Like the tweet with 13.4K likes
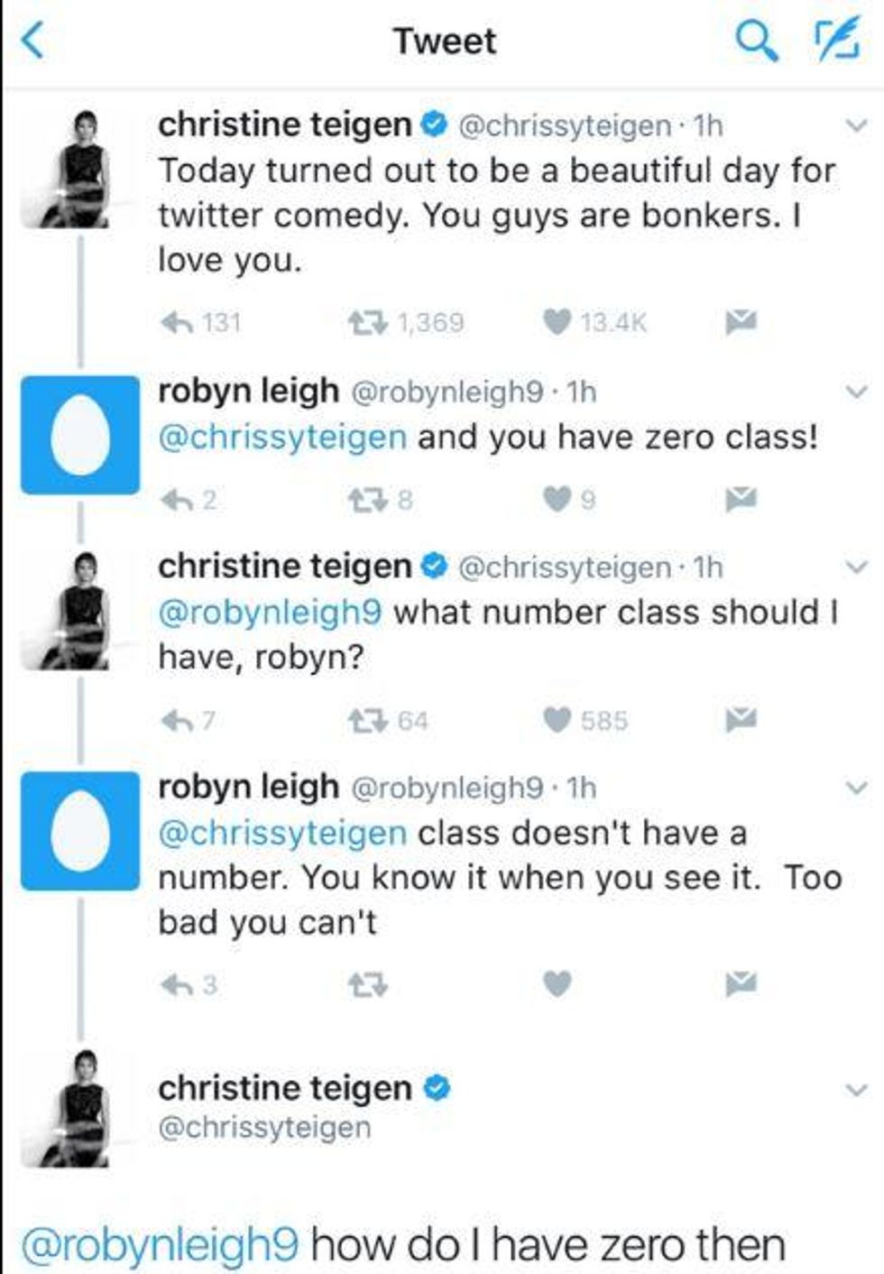 tap(557, 321)
